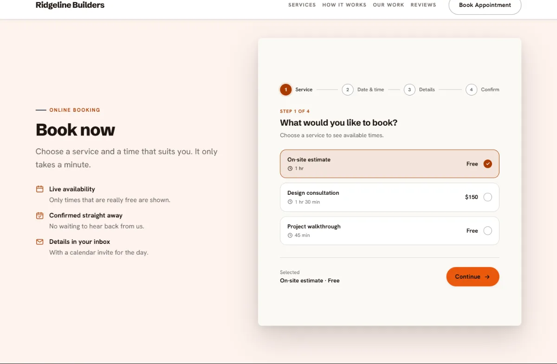
Task: Click the 'Book now' heading
Action: [75, 130]
